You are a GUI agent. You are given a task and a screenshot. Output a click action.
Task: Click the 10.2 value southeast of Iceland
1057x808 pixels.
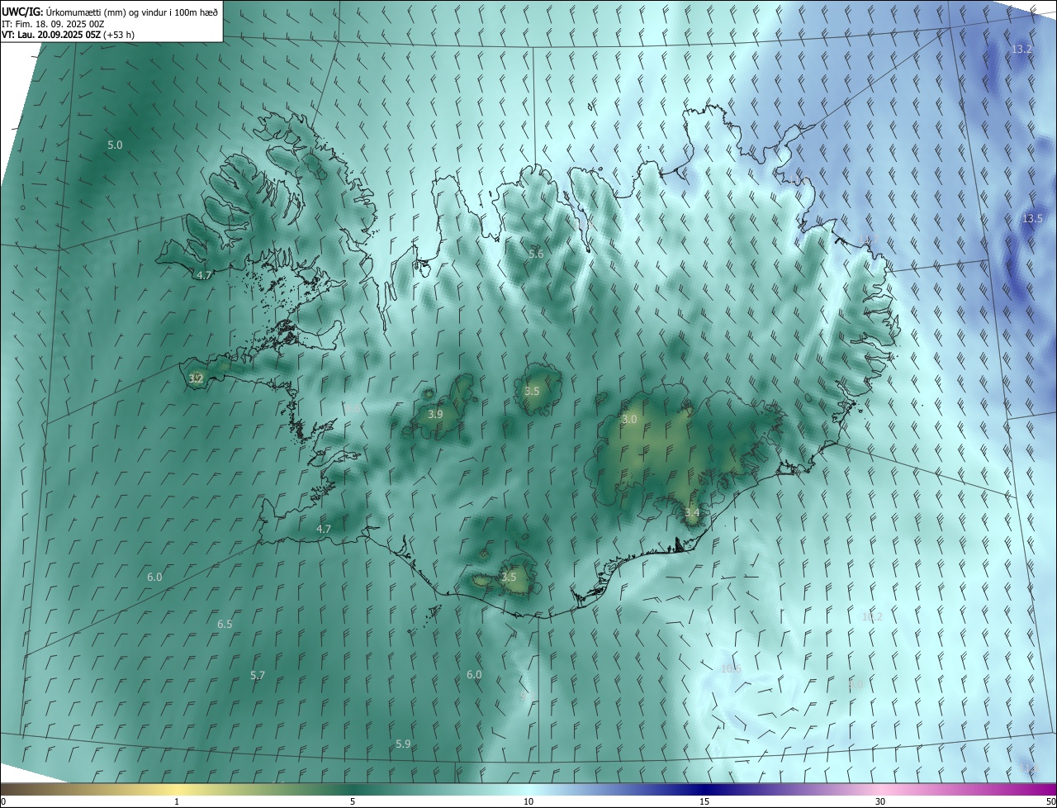click(872, 616)
